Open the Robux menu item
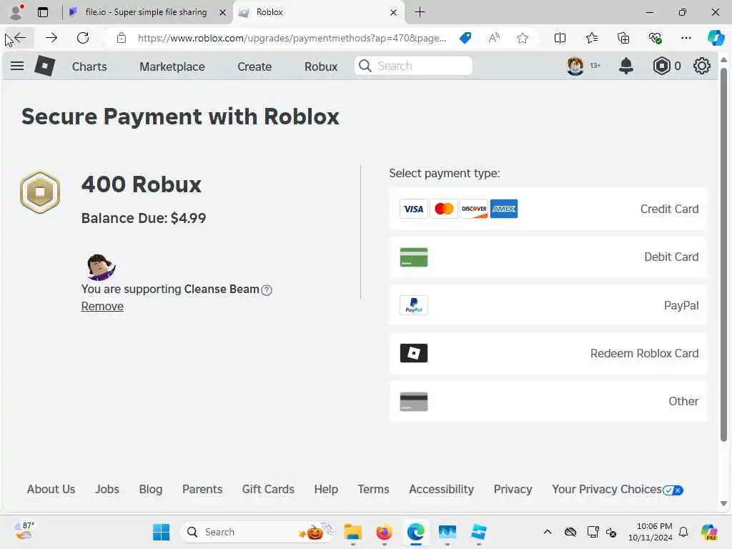This screenshot has width=732, height=549. coord(321,66)
